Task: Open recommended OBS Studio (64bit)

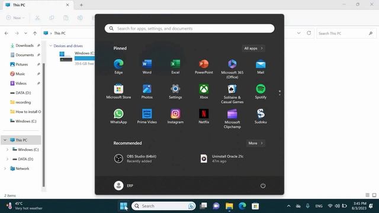Action: click(x=136, y=159)
